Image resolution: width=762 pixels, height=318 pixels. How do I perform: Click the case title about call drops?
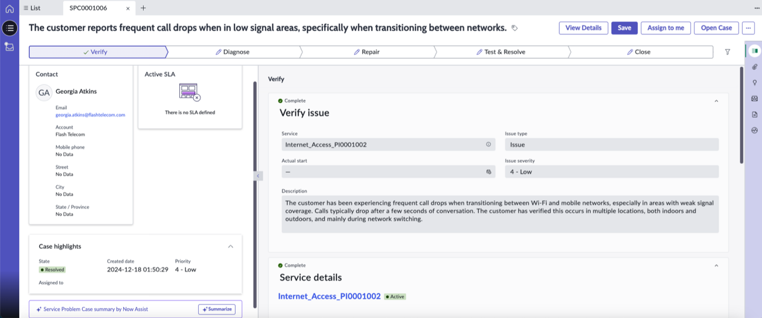pyautogui.click(x=267, y=28)
